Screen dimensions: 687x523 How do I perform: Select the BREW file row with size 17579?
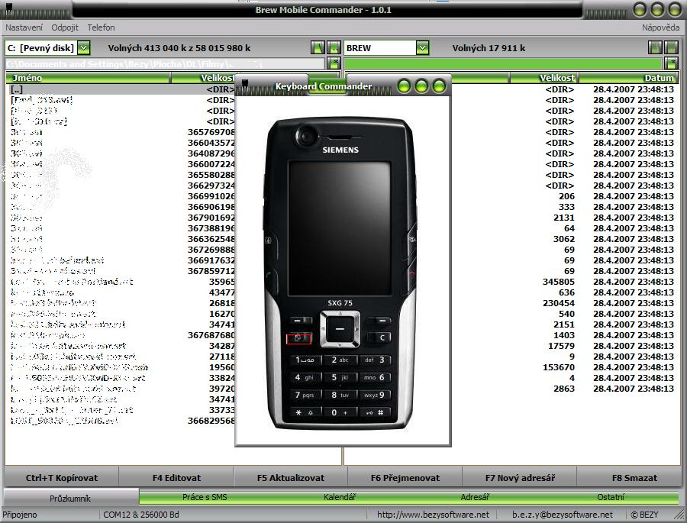pyautogui.click(x=565, y=346)
